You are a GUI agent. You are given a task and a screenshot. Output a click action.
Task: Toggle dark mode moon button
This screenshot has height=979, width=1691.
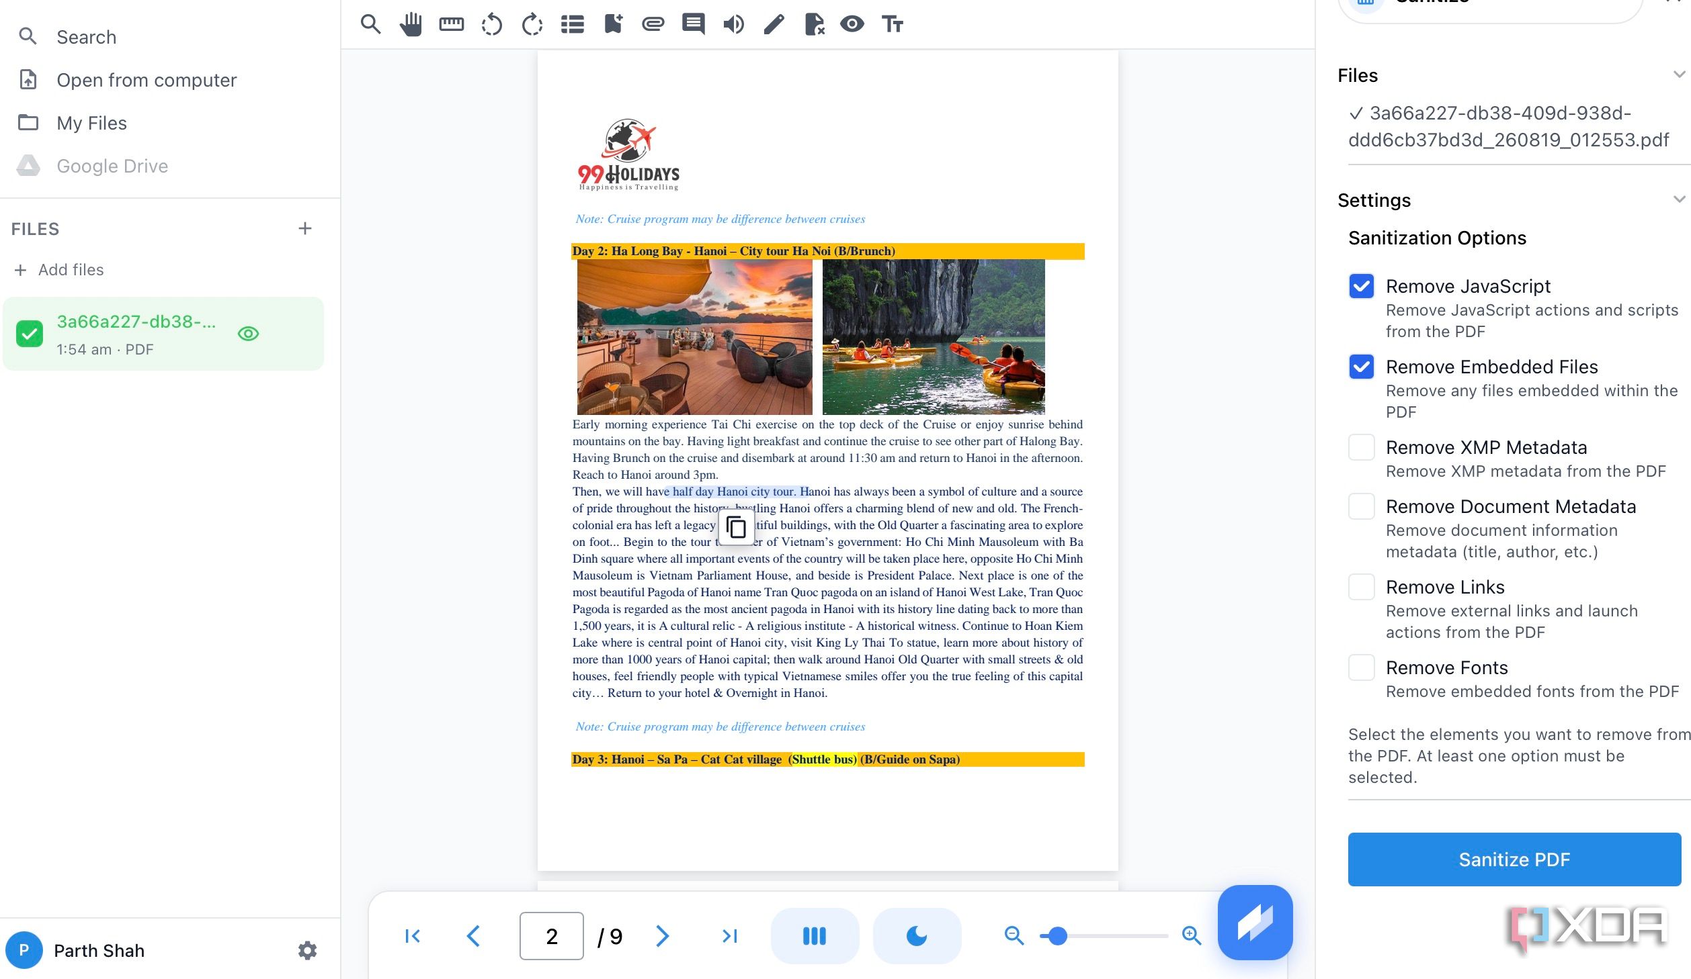(917, 935)
